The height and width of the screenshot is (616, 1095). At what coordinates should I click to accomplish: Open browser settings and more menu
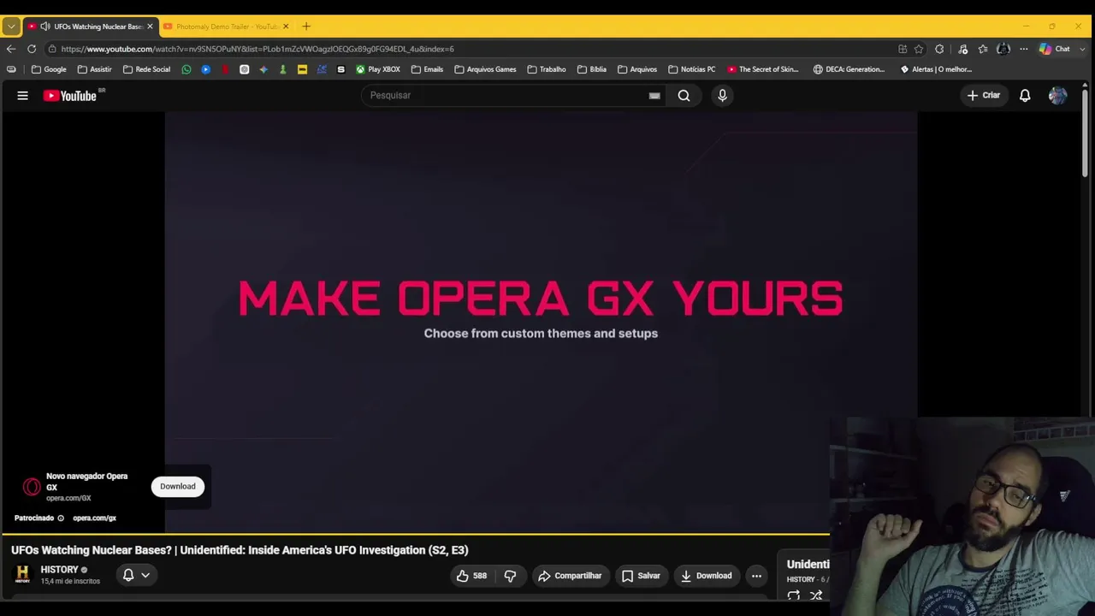click(x=1023, y=49)
